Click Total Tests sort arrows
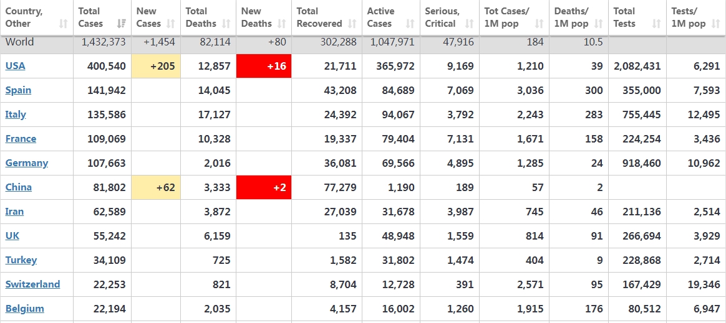The image size is (726, 323). (656, 24)
